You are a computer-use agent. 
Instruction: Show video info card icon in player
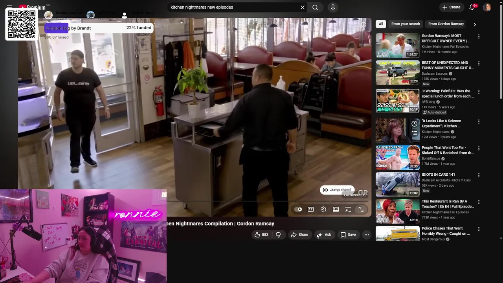(x=363, y=25)
